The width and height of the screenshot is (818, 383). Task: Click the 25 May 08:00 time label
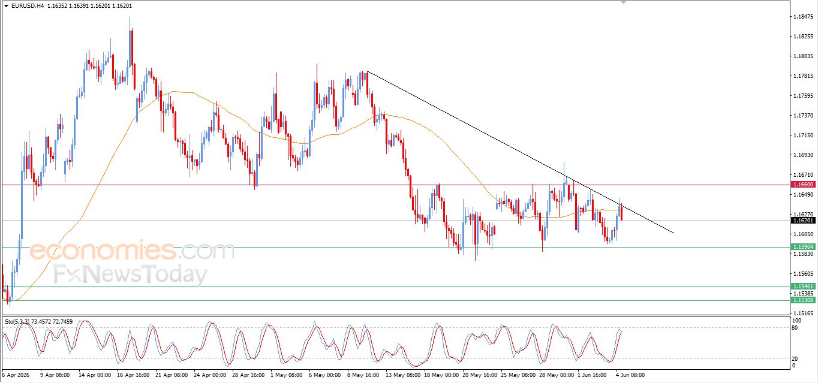(519, 375)
